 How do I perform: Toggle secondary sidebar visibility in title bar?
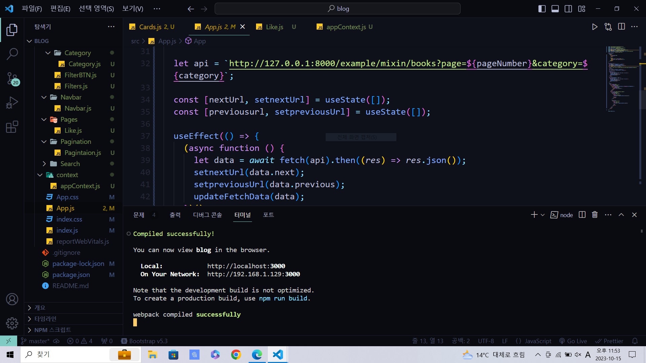pyautogui.click(x=568, y=9)
